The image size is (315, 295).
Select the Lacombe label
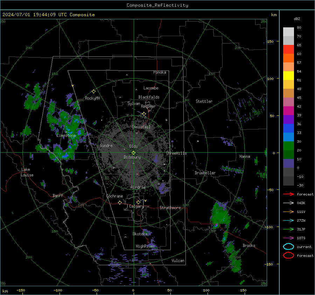[151, 88]
